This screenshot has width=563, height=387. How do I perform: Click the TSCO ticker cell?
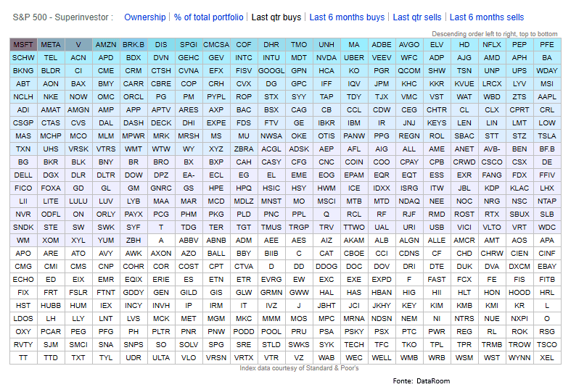pos(547,345)
